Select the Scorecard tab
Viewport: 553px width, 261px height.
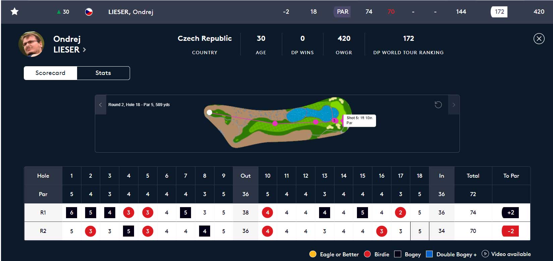click(x=50, y=73)
